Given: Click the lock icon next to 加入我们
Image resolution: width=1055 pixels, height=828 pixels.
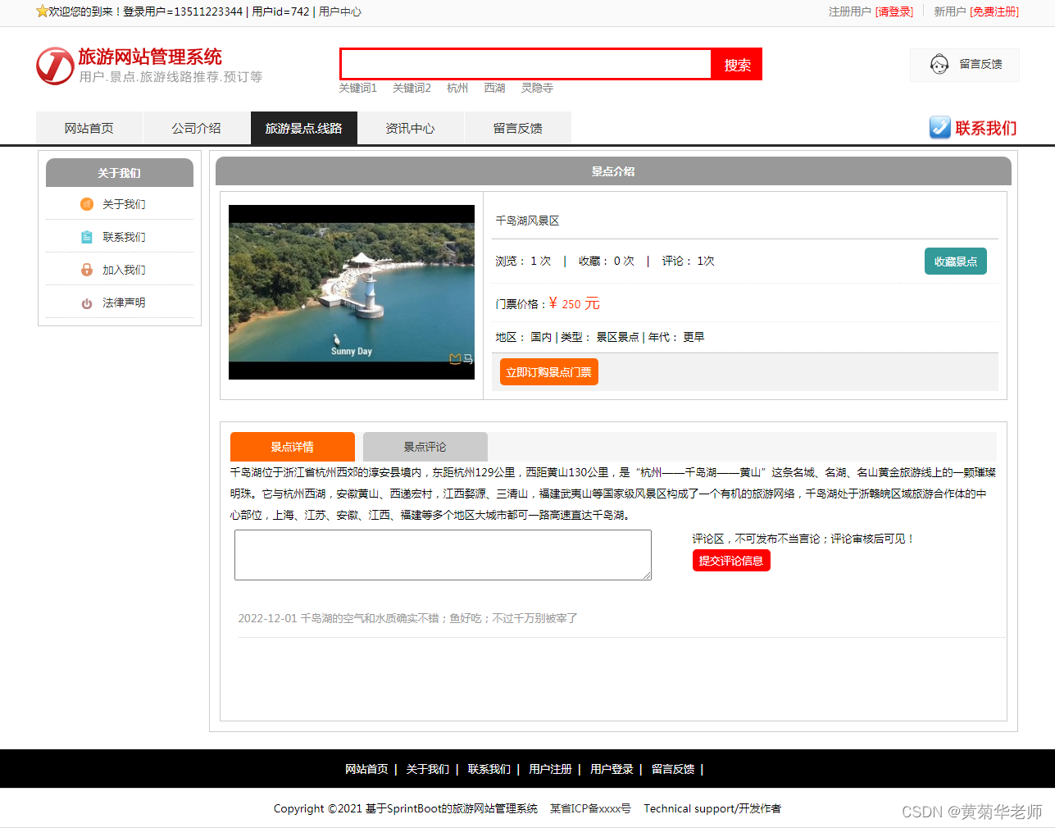Looking at the screenshot, I should (x=87, y=270).
